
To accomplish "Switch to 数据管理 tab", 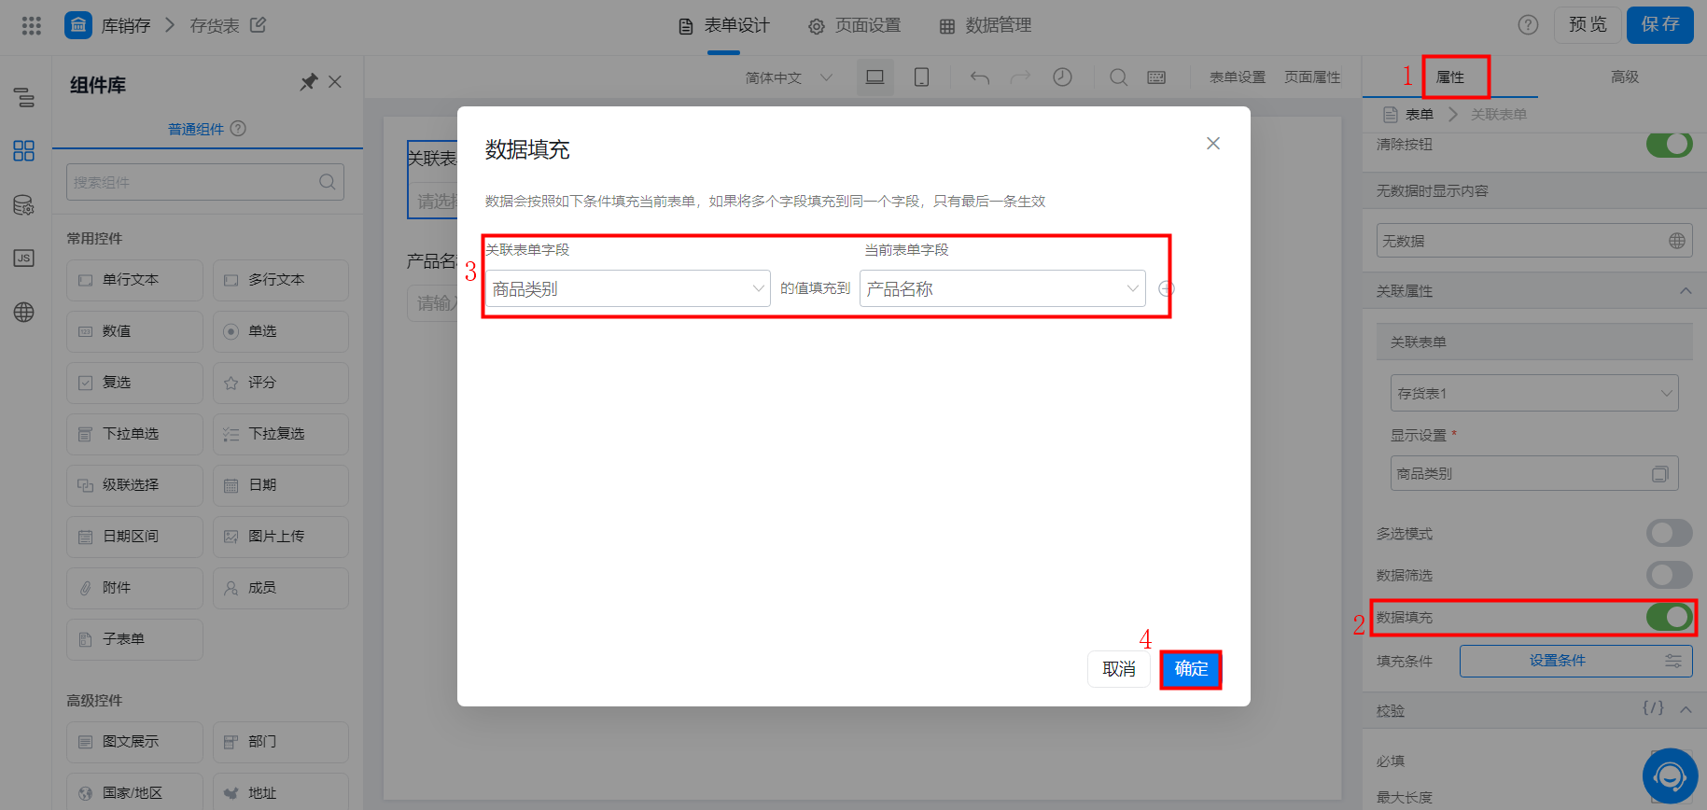I will [x=986, y=26].
